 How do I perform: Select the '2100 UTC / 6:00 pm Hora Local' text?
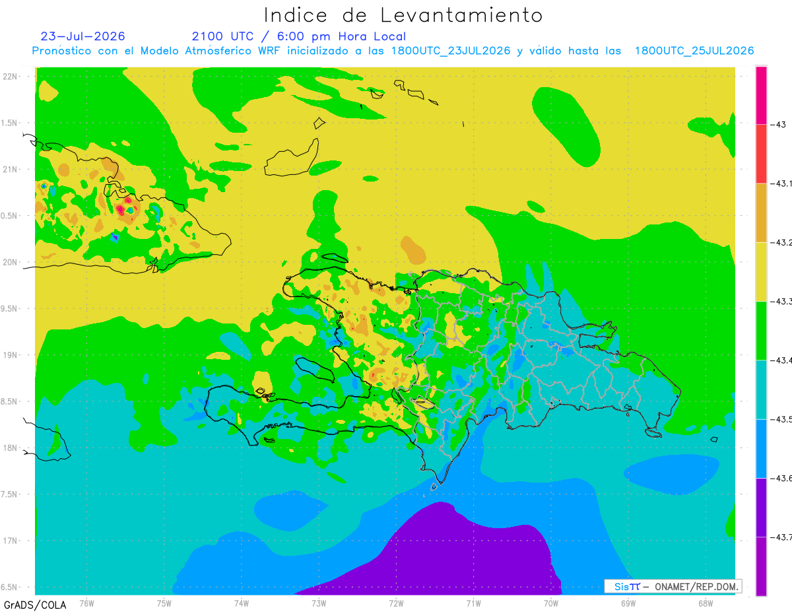(x=299, y=37)
